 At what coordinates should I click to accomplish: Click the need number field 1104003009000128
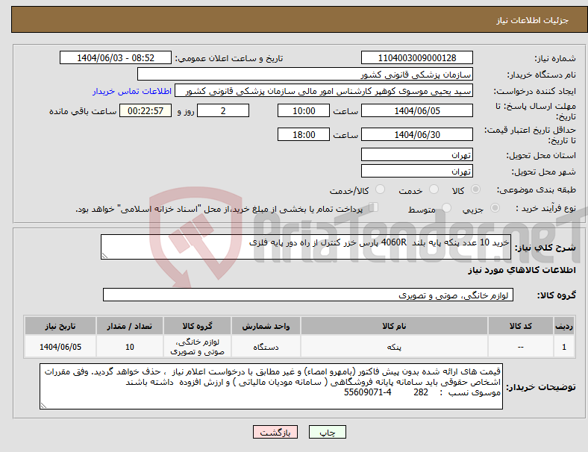pyautogui.click(x=417, y=57)
